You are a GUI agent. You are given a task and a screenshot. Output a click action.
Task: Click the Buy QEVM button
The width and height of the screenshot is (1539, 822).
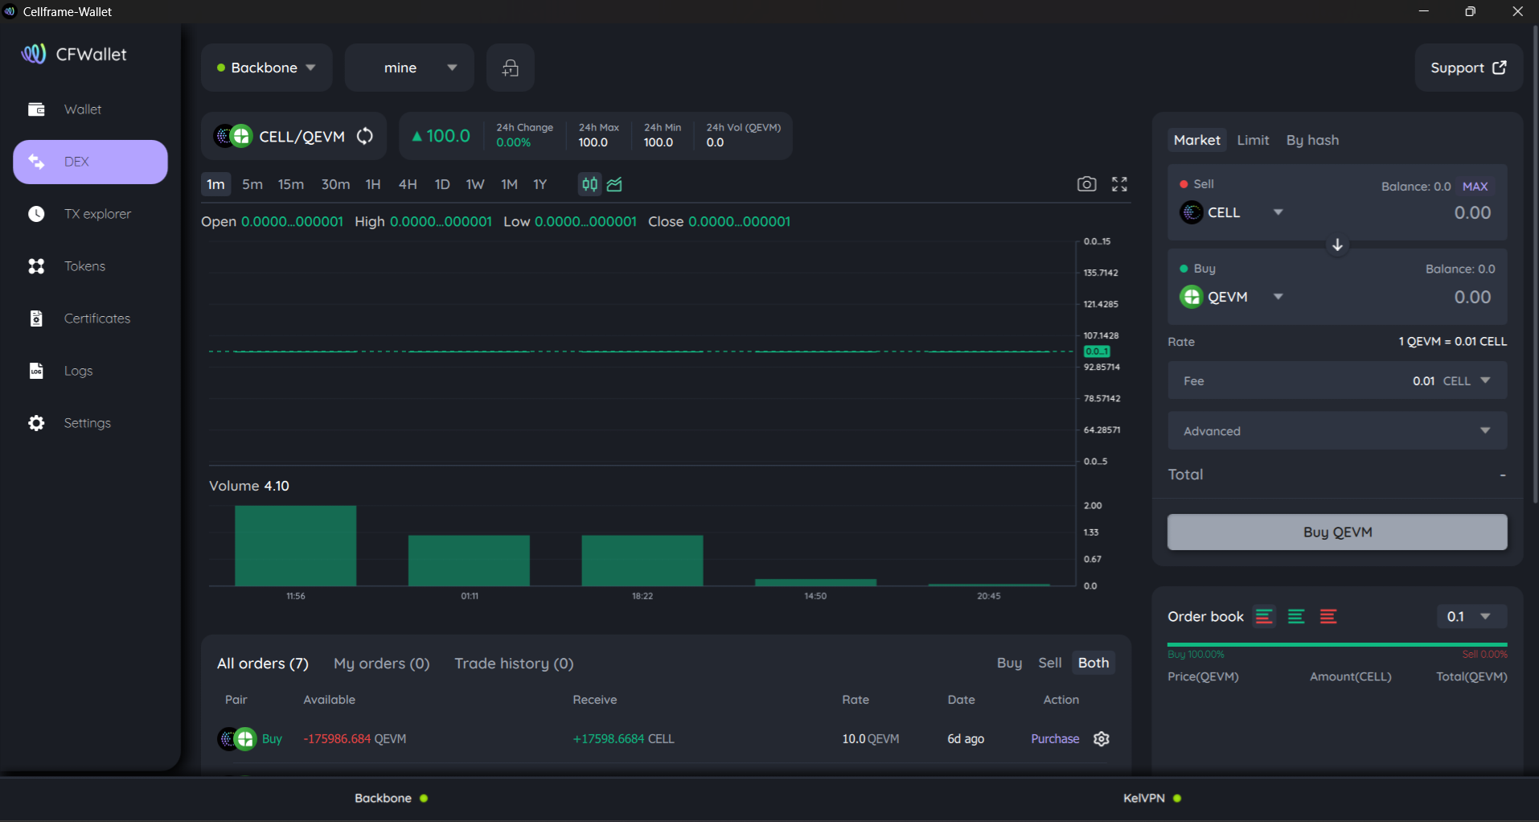pos(1337,532)
